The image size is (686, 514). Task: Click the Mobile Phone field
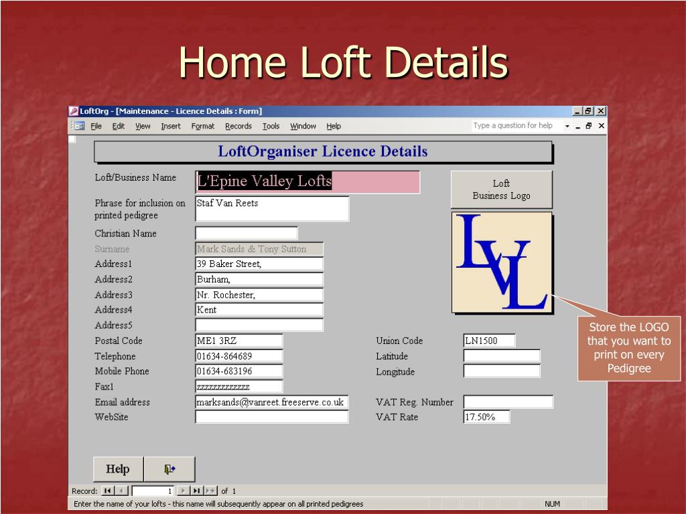pyautogui.click(x=239, y=371)
